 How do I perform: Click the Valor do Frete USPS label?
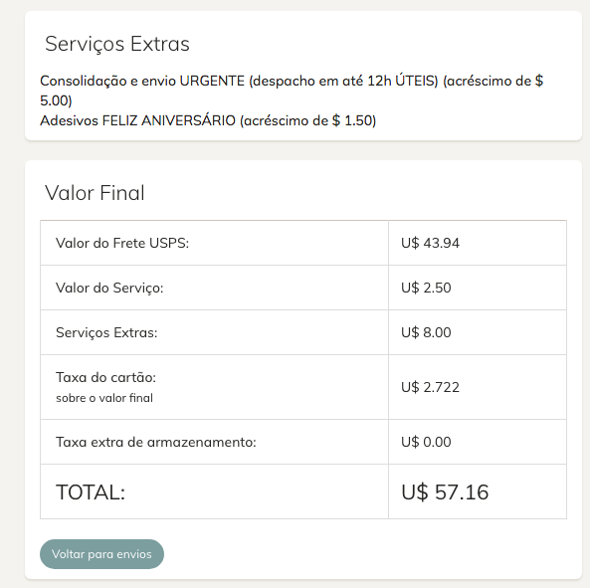(122, 243)
